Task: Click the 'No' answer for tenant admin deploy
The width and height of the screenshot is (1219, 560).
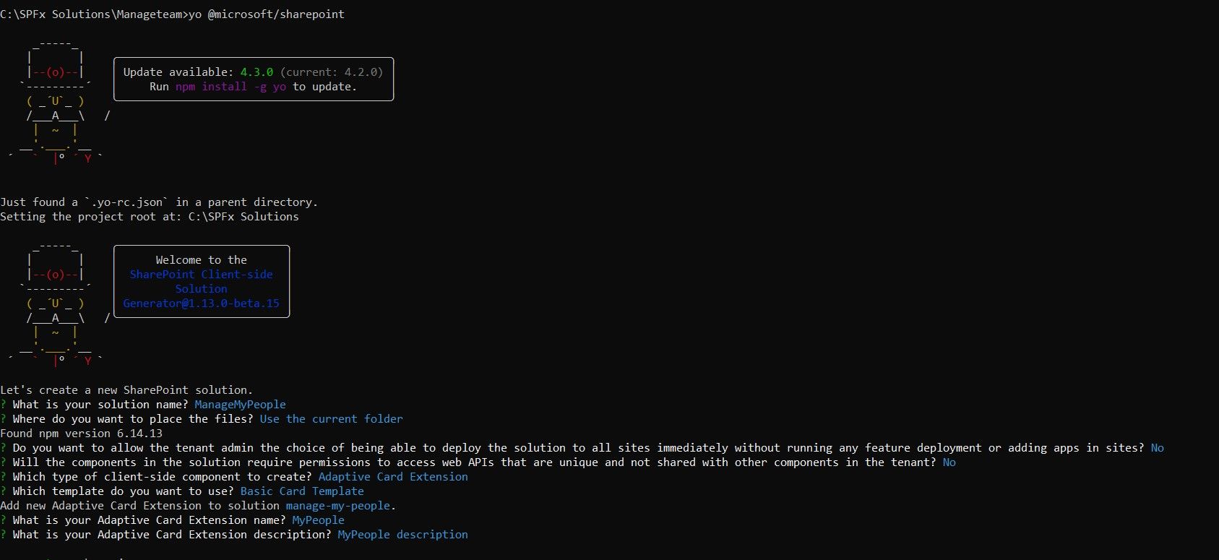Action: pyautogui.click(x=1157, y=448)
